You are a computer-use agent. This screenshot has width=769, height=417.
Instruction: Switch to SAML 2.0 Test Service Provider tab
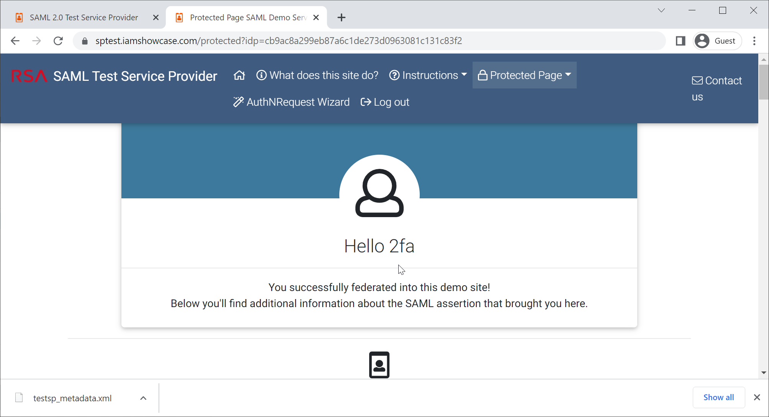tap(83, 18)
